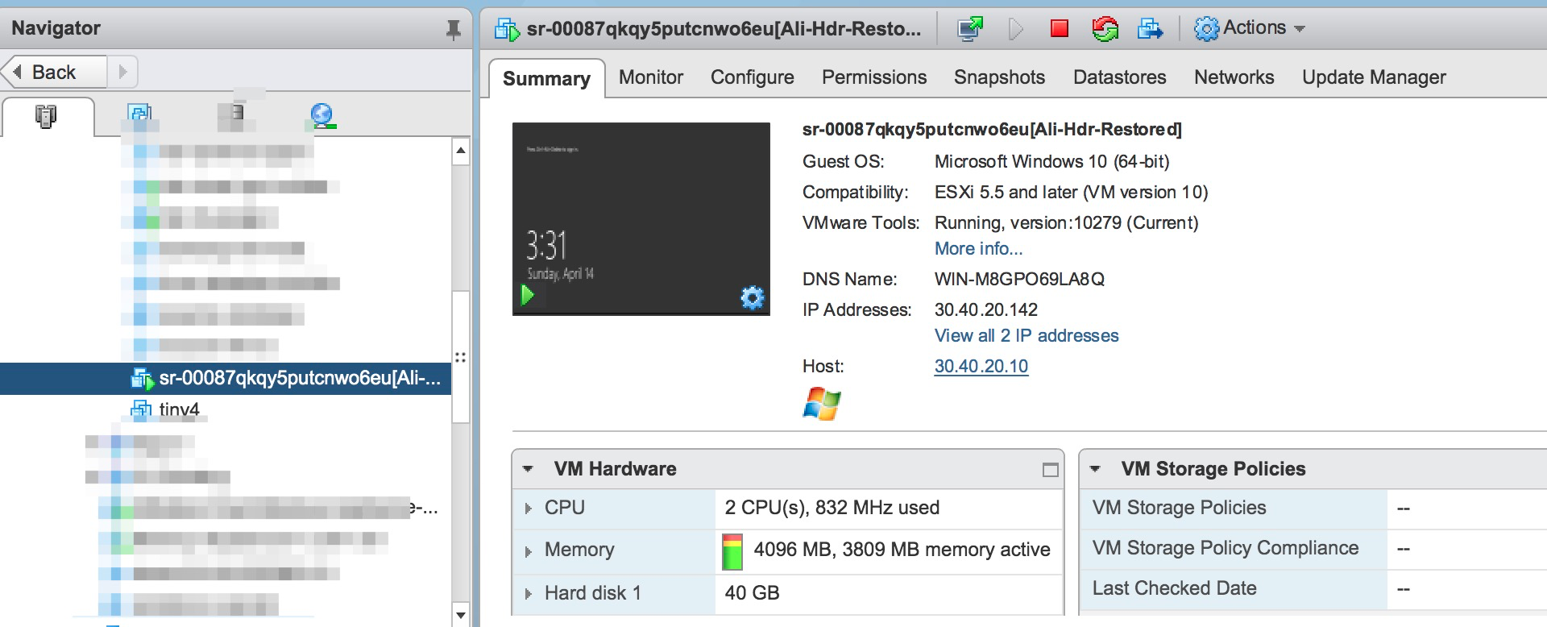Click the Power On toolbar icon
Screen dimensions: 1547x627
1015,29
